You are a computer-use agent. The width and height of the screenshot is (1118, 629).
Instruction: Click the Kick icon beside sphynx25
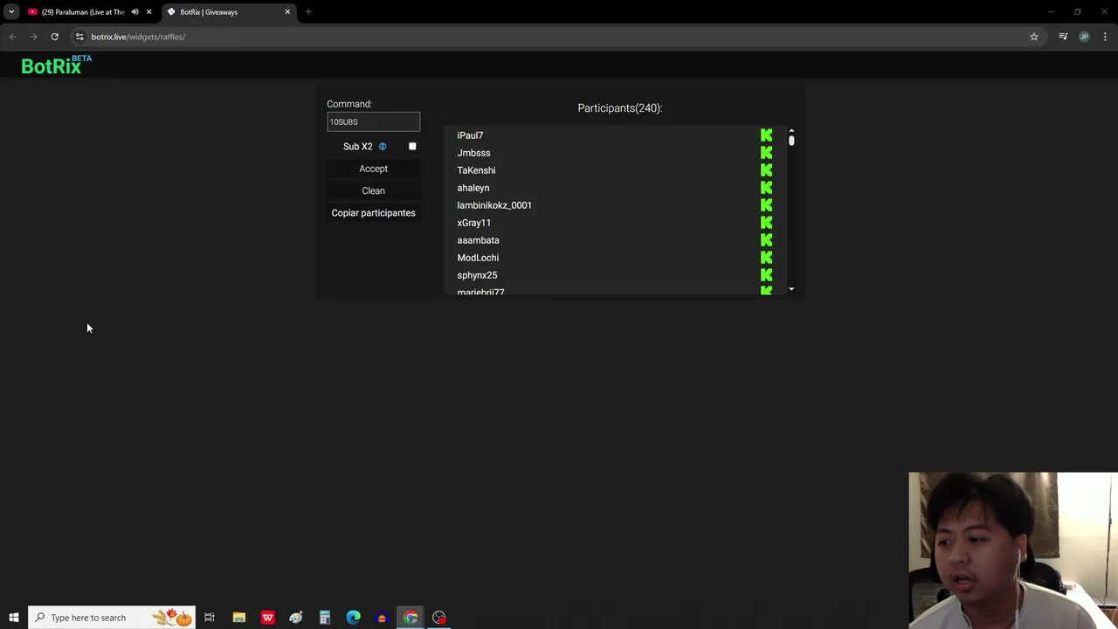pos(766,275)
